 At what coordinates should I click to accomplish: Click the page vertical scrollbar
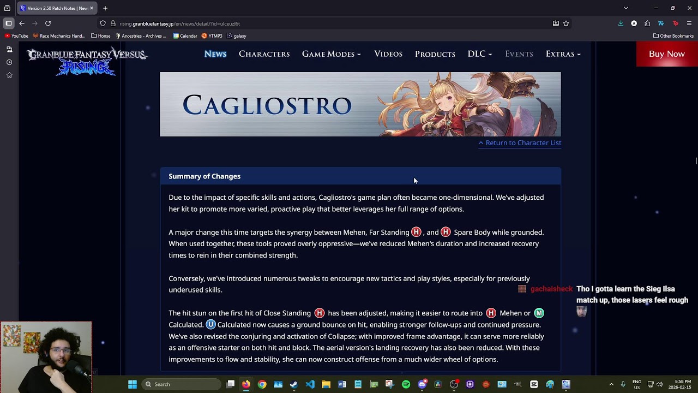tap(696, 160)
